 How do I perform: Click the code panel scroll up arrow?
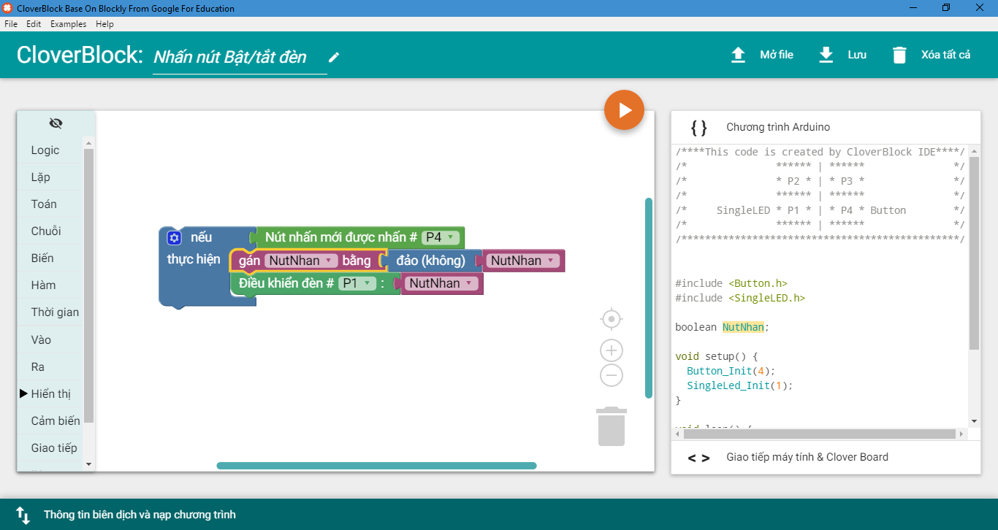[x=974, y=150]
